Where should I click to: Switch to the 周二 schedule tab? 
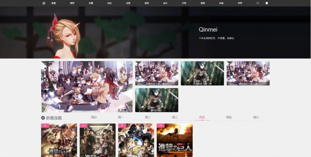(x=148, y=117)
